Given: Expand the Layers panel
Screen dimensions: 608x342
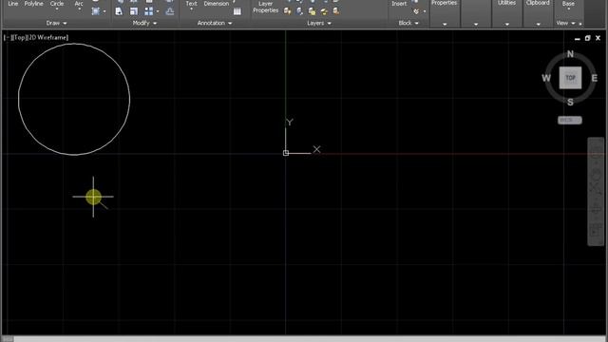Looking at the screenshot, I should [319, 23].
